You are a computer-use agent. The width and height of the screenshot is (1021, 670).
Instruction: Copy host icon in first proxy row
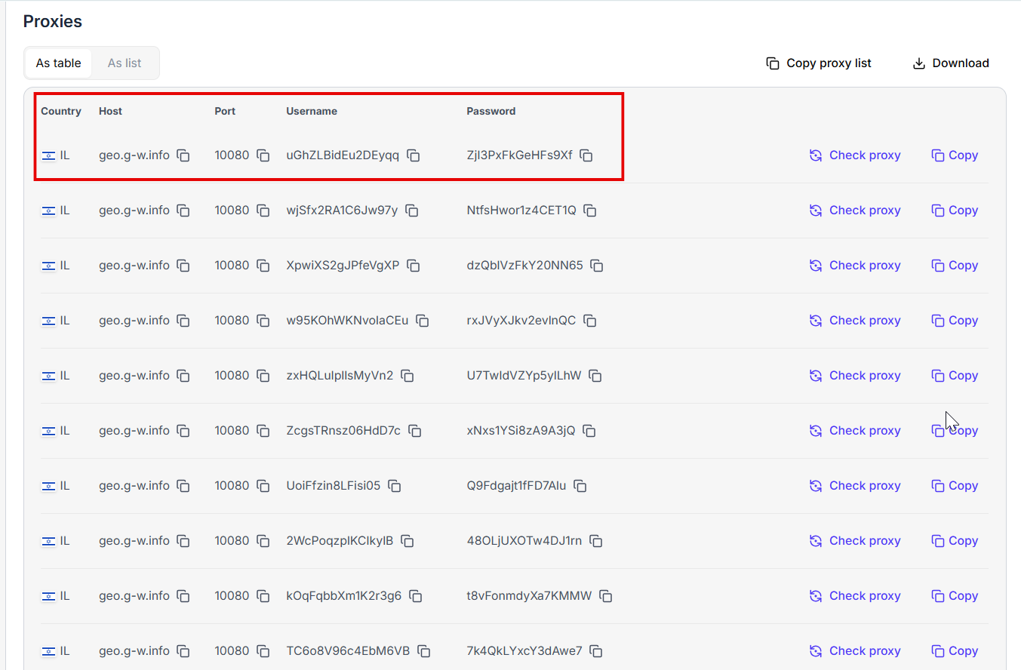point(183,155)
